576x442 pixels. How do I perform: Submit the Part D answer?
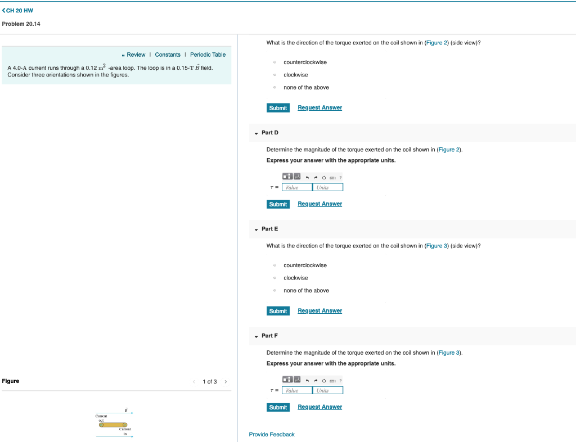(x=278, y=204)
